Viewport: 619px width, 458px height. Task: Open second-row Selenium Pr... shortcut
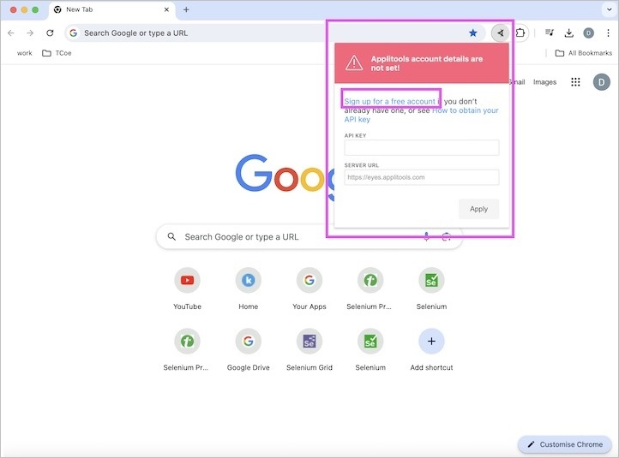coord(186,349)
